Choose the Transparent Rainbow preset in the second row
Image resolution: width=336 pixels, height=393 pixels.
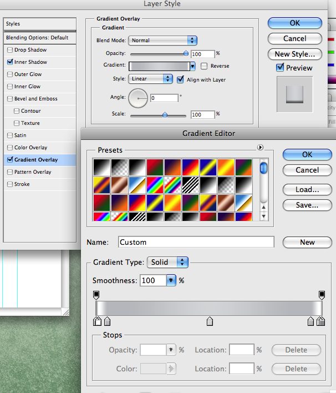(172, 185)
